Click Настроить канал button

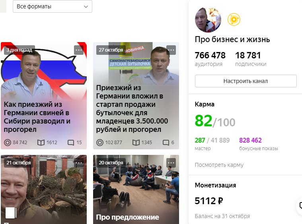point(246,81)
